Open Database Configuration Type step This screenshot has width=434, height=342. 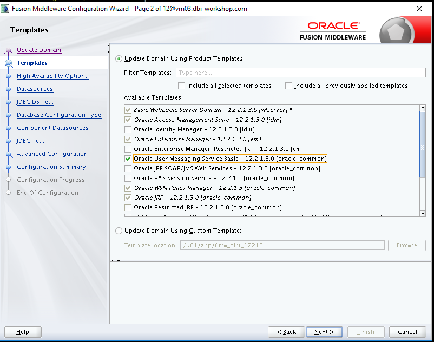[59, 115]
